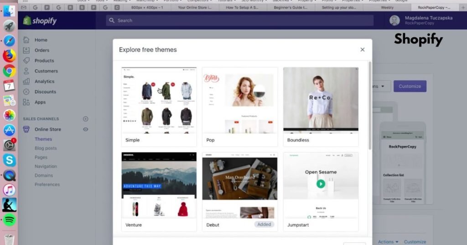The image size is (467, 245).
Task: Click the search magnifier icon
Action: [x=112, y=20]
